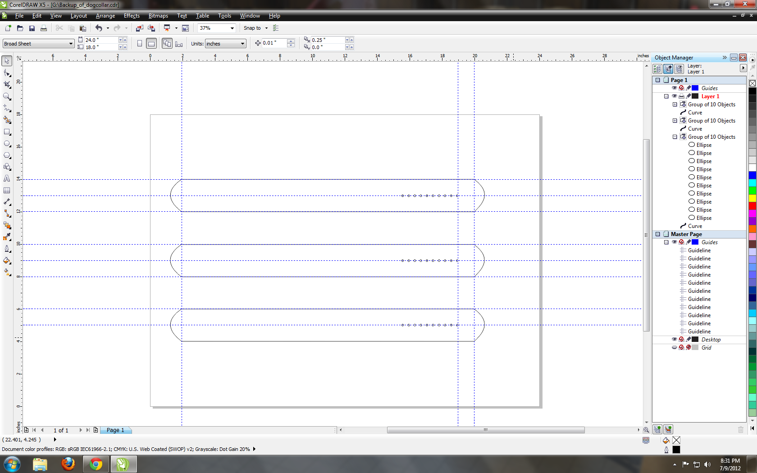Viewport: 757px width, 473px height.
Task: Select the Smart Fill tool in toolbox
Action: 7,120
